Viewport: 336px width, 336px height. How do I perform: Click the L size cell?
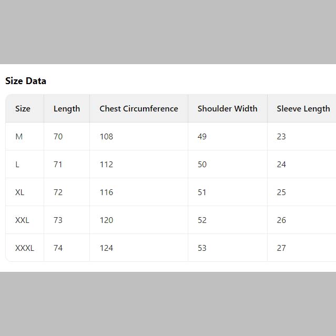[x=17, y=165]
